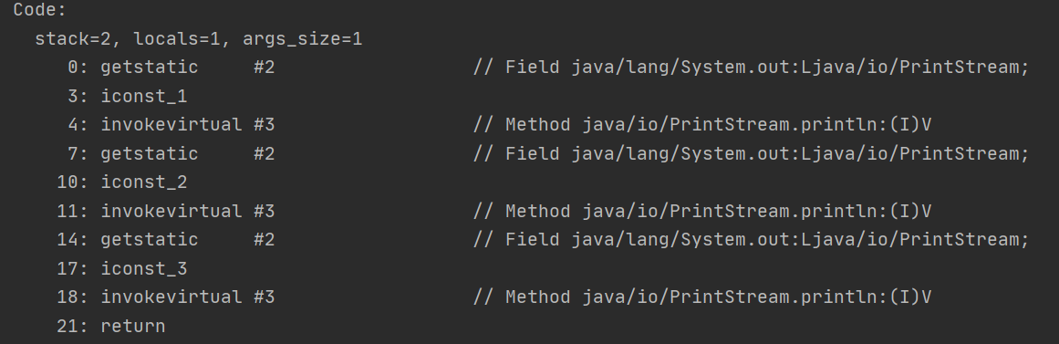Click 'locals=1' in the header line
Screen dimensions: 1059x344
tap(177, 39)
